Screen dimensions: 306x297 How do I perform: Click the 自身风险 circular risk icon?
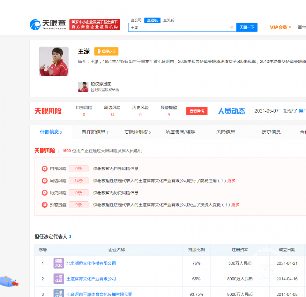(x=44, y=169)
